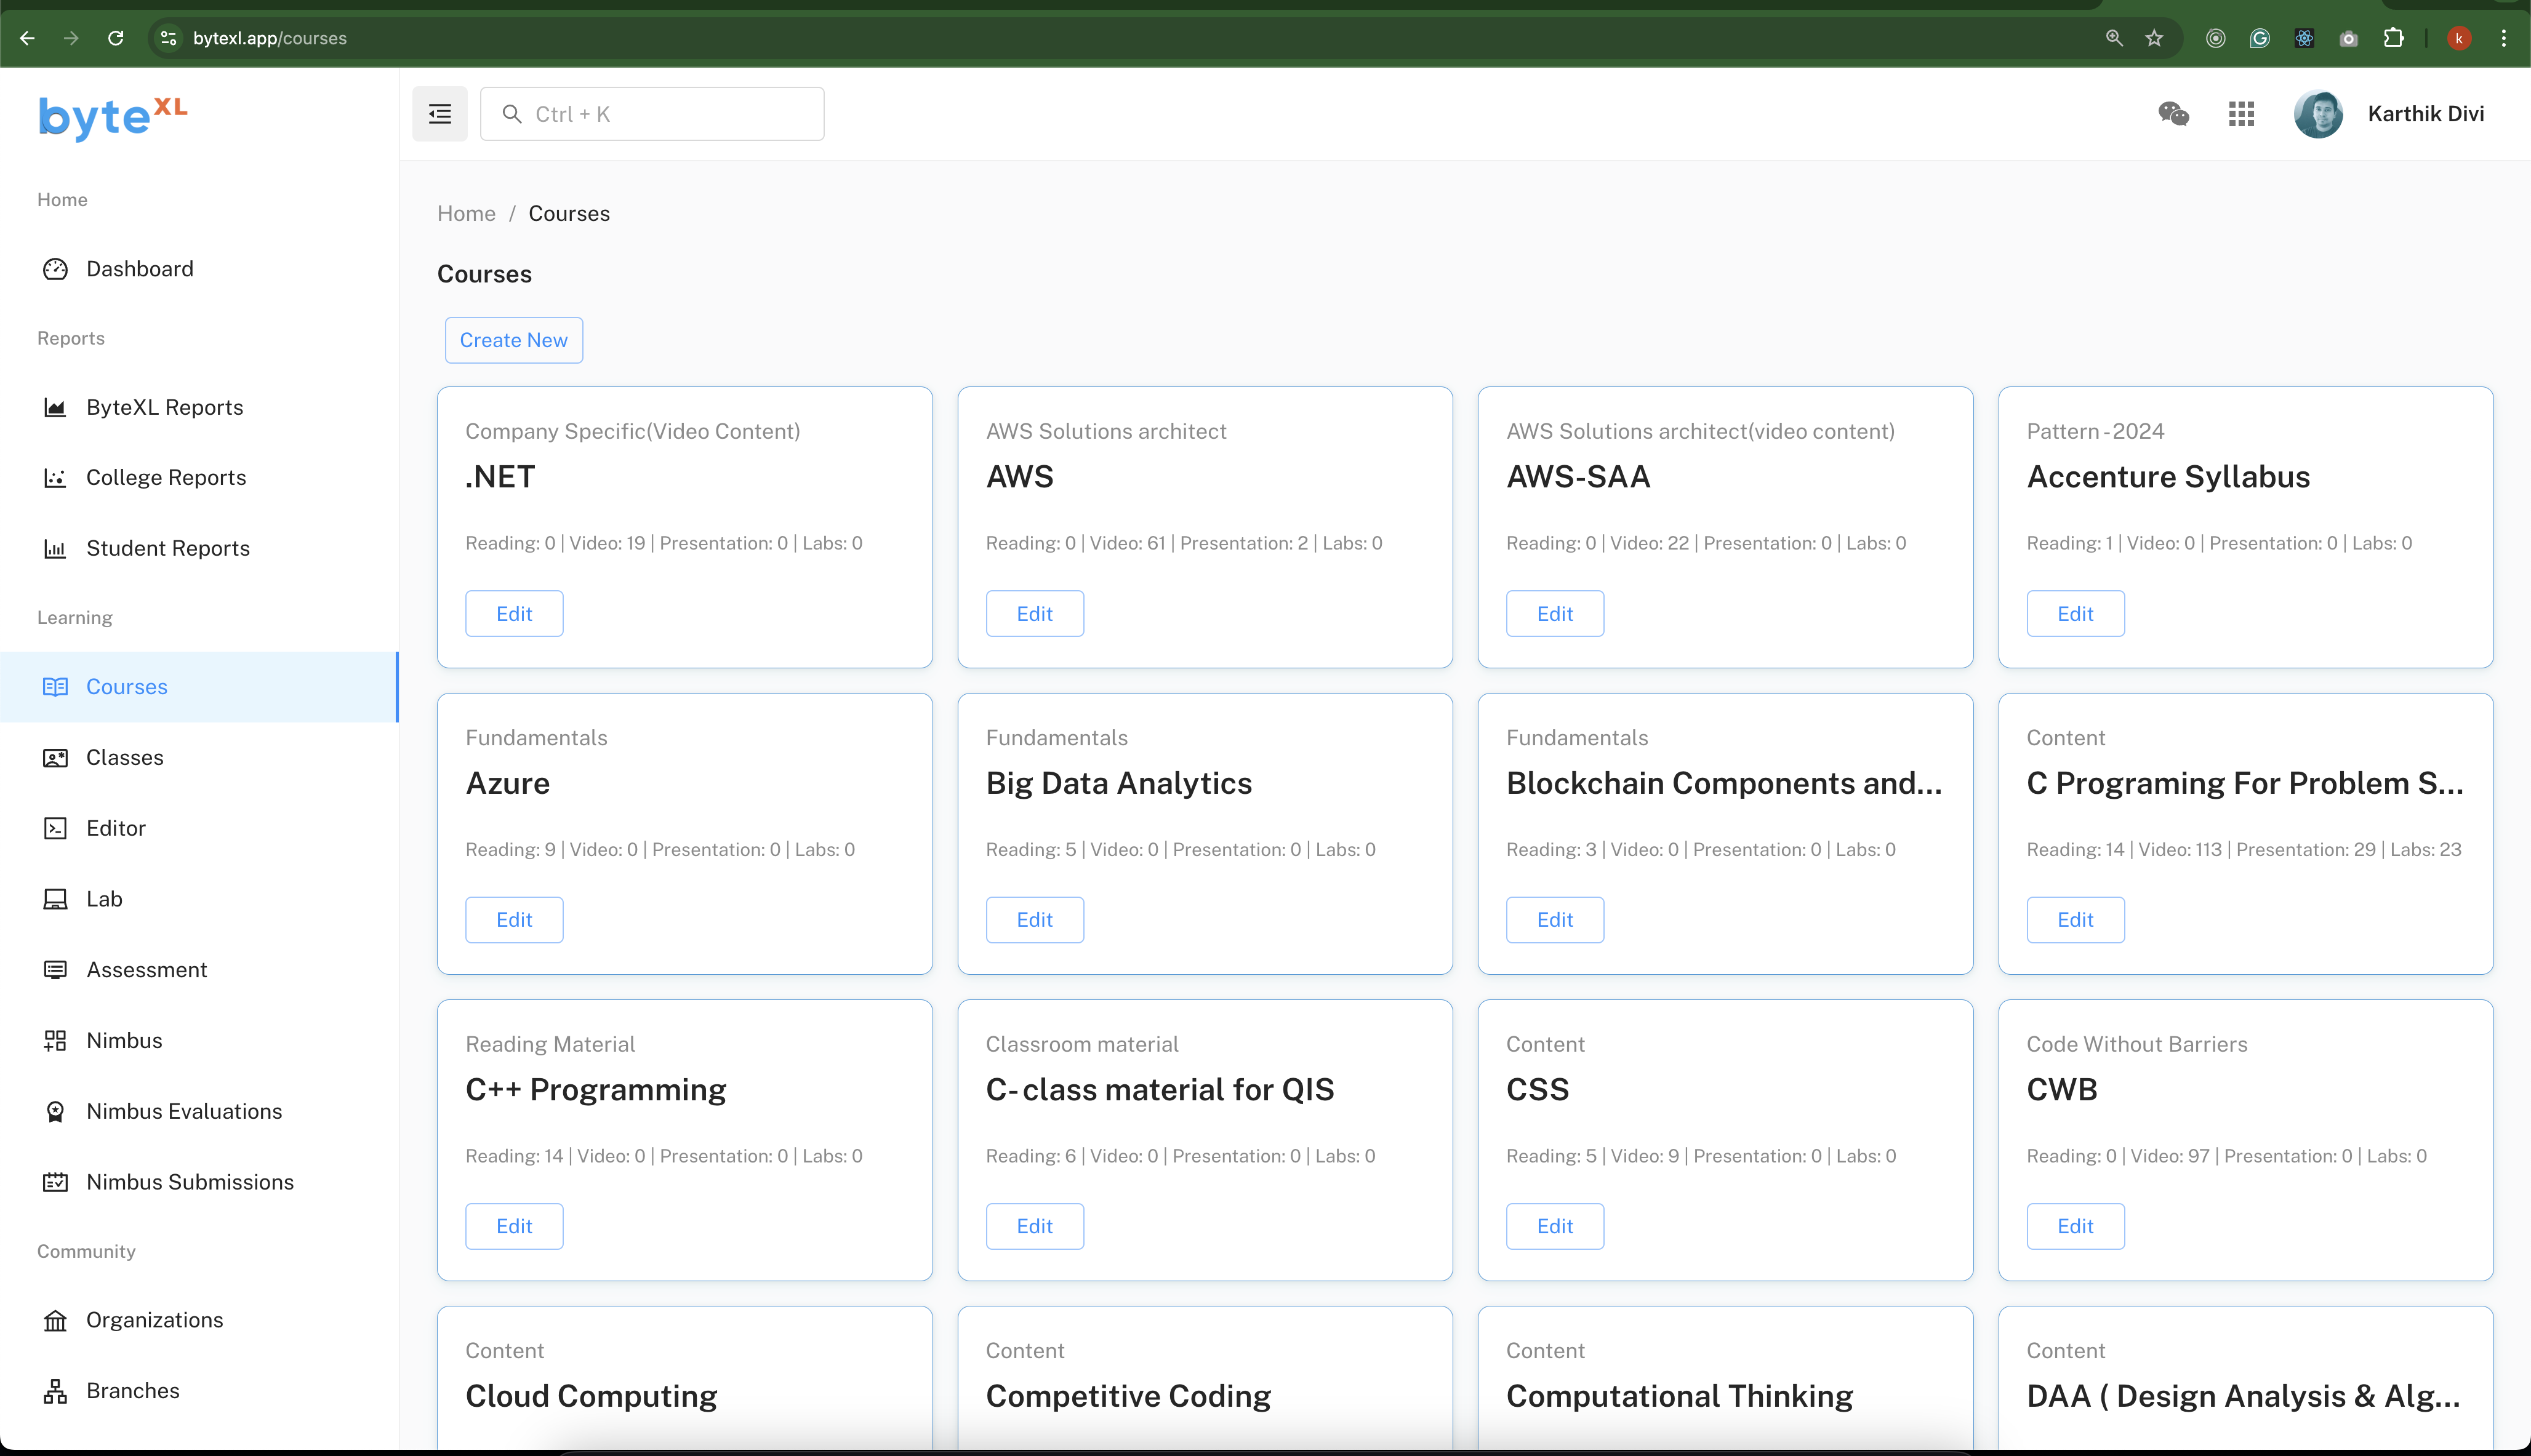This screenshot has width=2531, height=1456.
Task: Bookmark this page with the star icon
Action: [x=2154, y=38]
